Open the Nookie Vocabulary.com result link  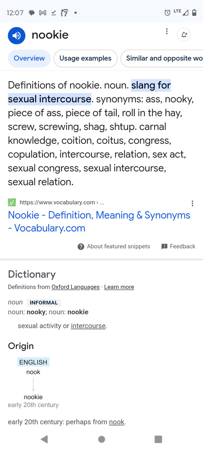click(x=99, y=221)
